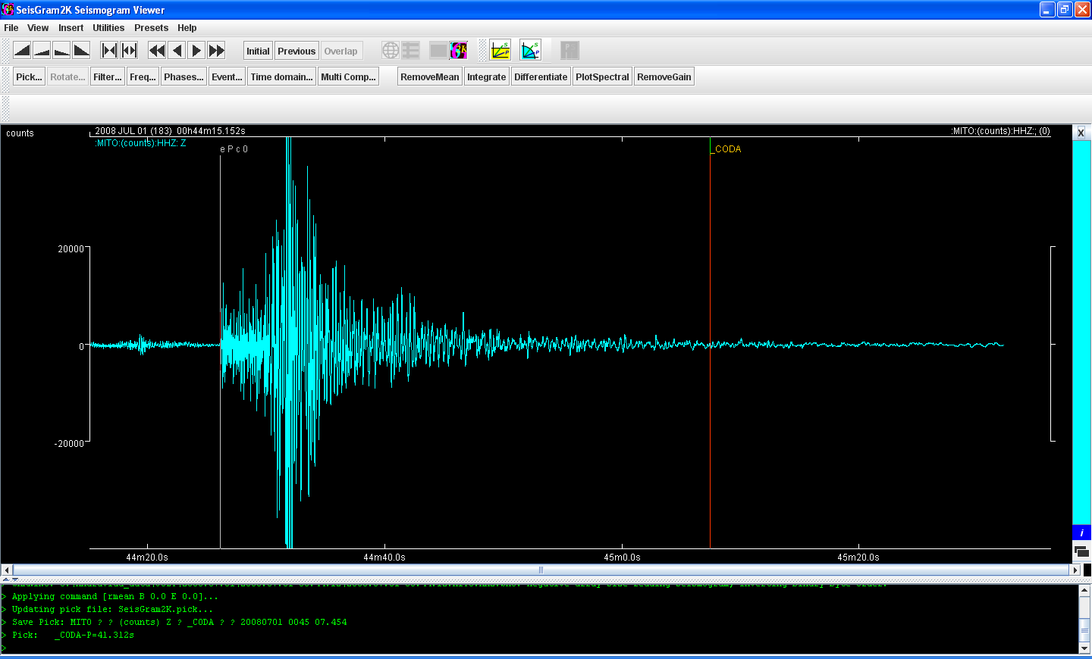Click the greyed list view icon

[410, 51]
